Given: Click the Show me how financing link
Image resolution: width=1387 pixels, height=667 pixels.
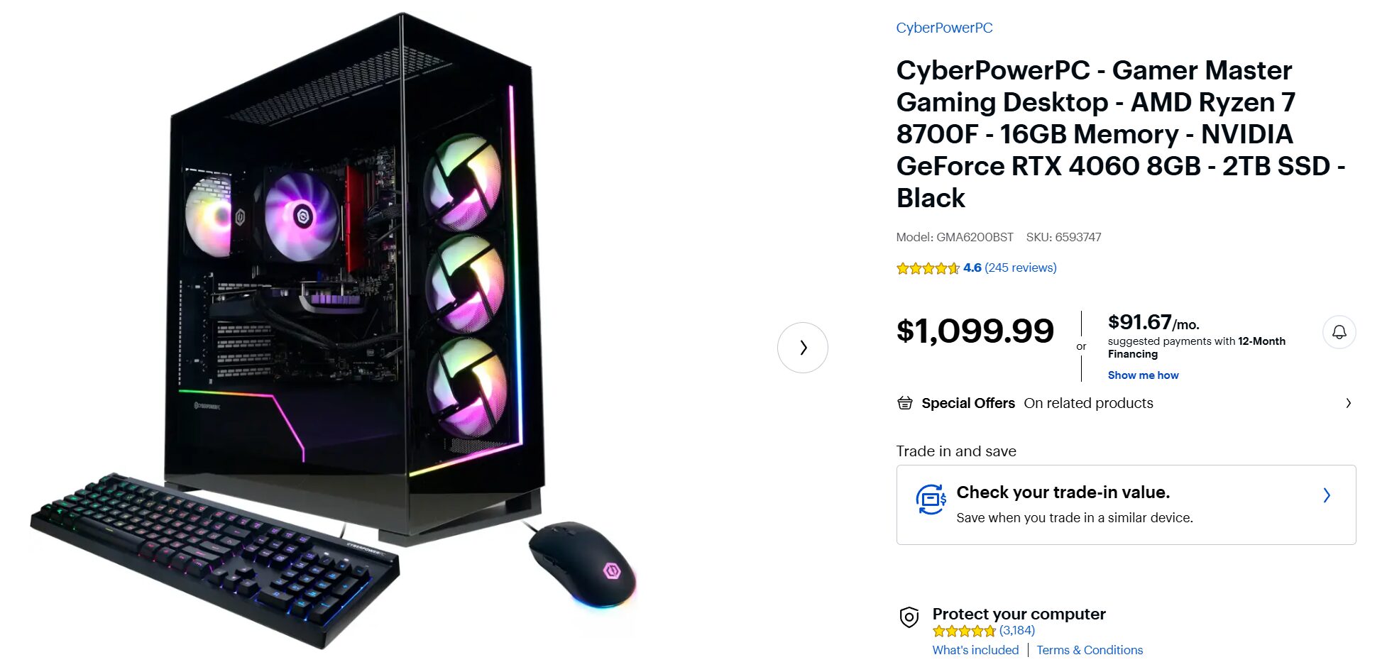Looking at the screenshot, I should (1143, 375).
